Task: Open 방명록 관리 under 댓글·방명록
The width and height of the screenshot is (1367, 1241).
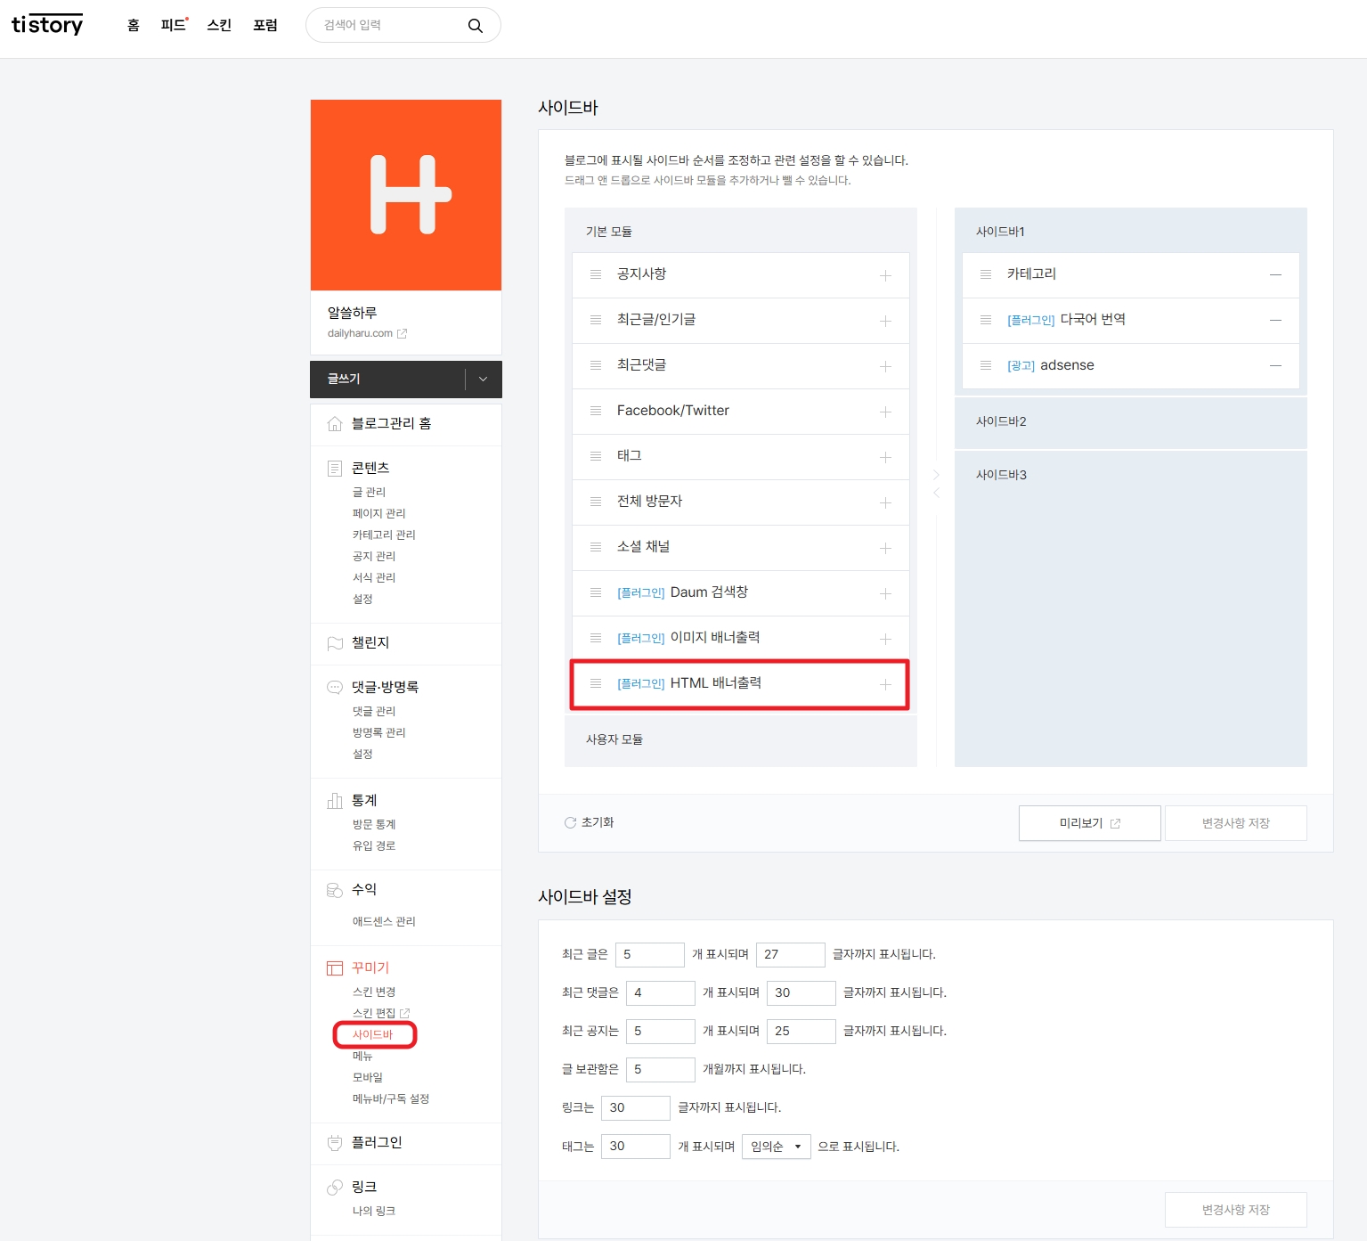Action: (379, 733)
